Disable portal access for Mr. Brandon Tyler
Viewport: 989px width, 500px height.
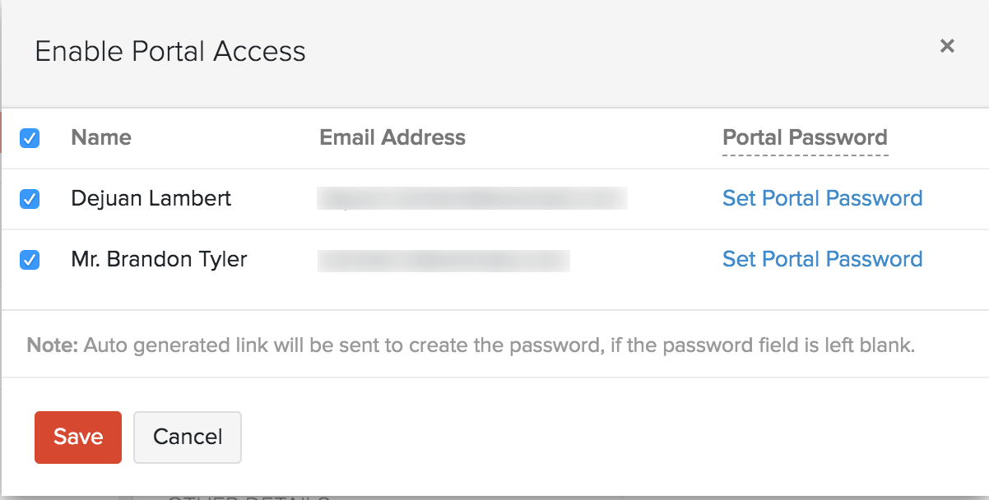(30, 259)
